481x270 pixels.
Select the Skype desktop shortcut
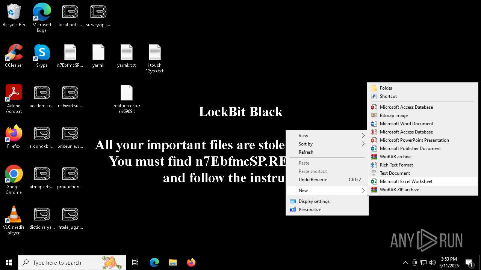pyautogui.click(x=42, y=56)
